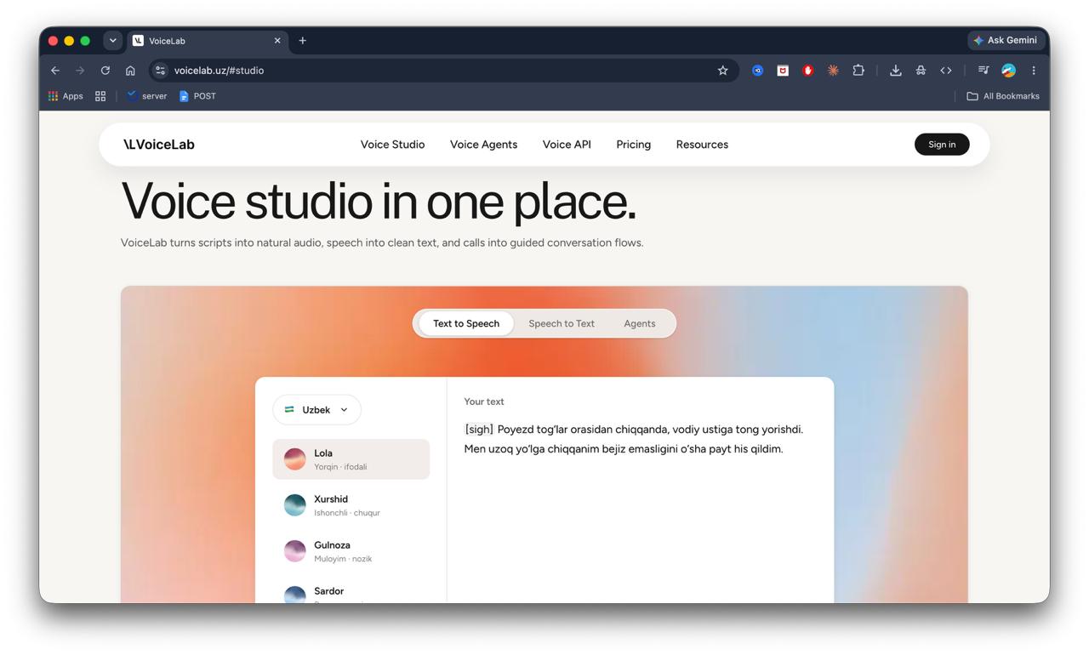Open the Chrome profile avatar
Image resolution: width=1089 pixels, height=655 pixels.
(x=1008, y=71)
